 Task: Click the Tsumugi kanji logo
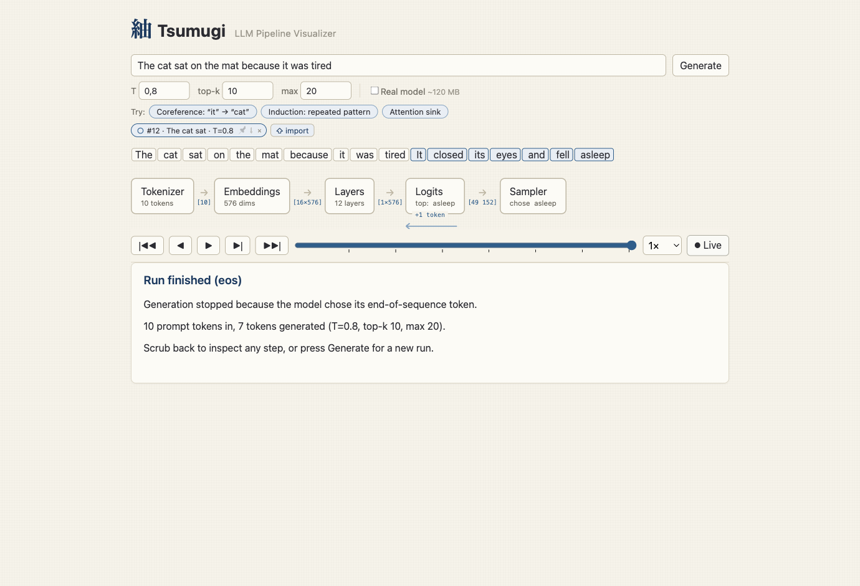(x=141, y=29)
